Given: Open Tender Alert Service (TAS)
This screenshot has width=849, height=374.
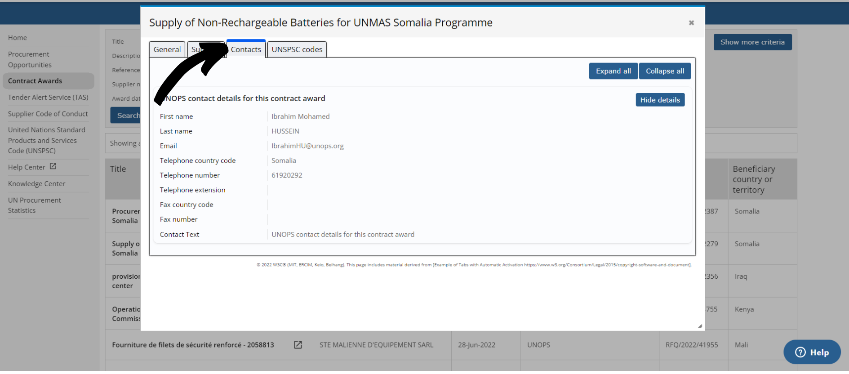Looking at the screenshot, I should [x=48, y=97].
